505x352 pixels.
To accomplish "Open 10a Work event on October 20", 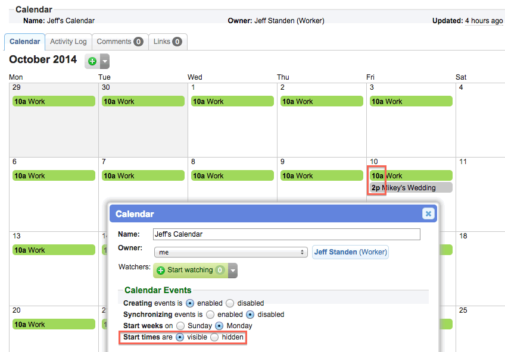I will 54,324.
